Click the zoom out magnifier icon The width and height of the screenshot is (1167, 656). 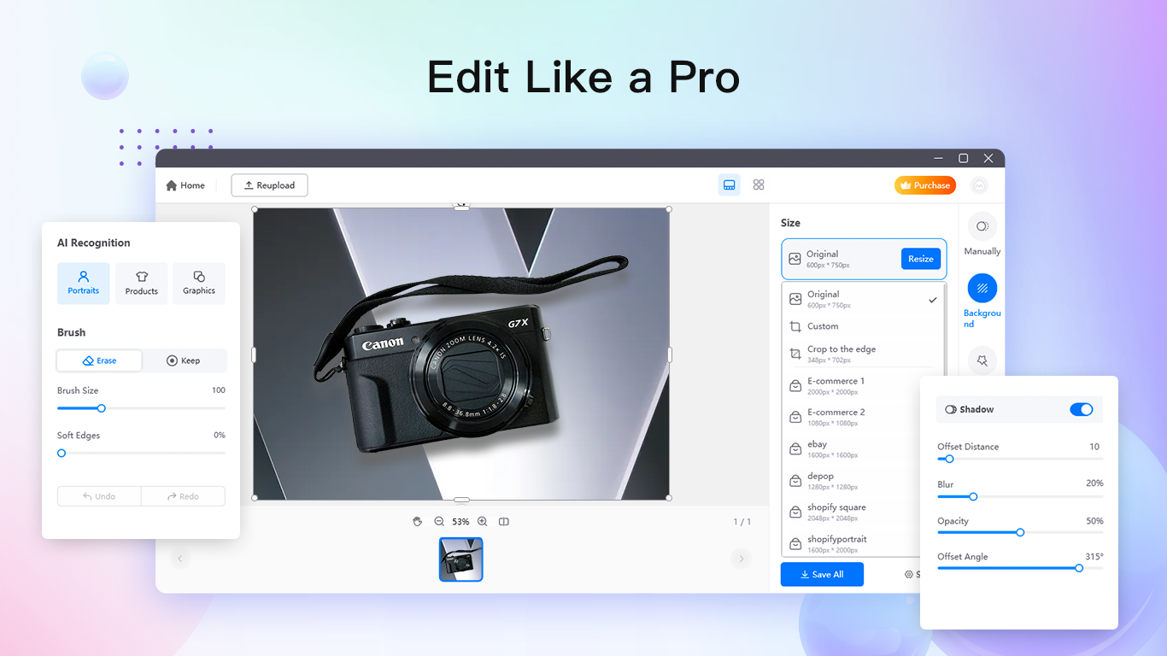[x=439, y=521]
